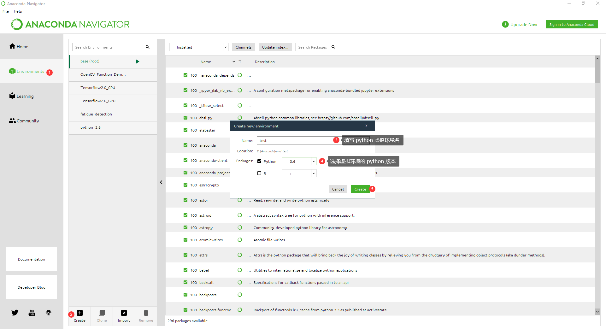Click the status circle icon for attrs
Viewport: 606px width, 329px height.
click(240, 255)
